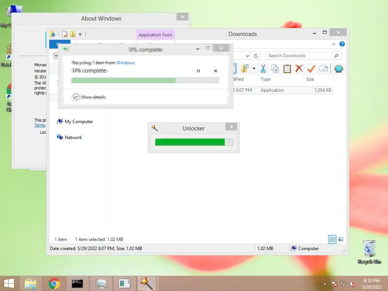Click the Action Center flag tray icon
The width and height of the screenshot is (388, 291).
pos(334,284)
